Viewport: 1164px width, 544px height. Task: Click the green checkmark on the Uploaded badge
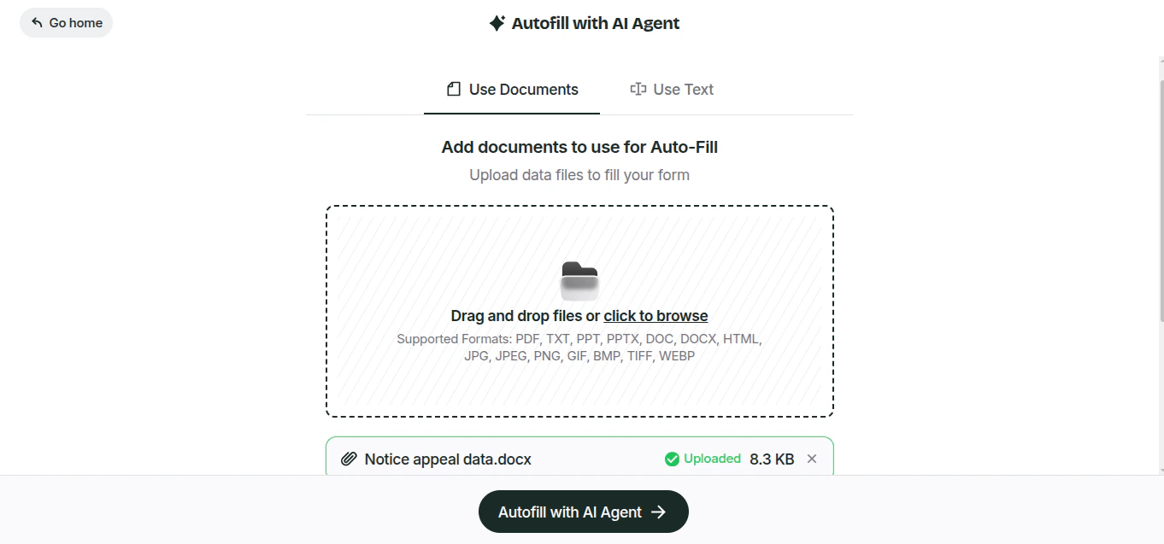pos(672,459)
